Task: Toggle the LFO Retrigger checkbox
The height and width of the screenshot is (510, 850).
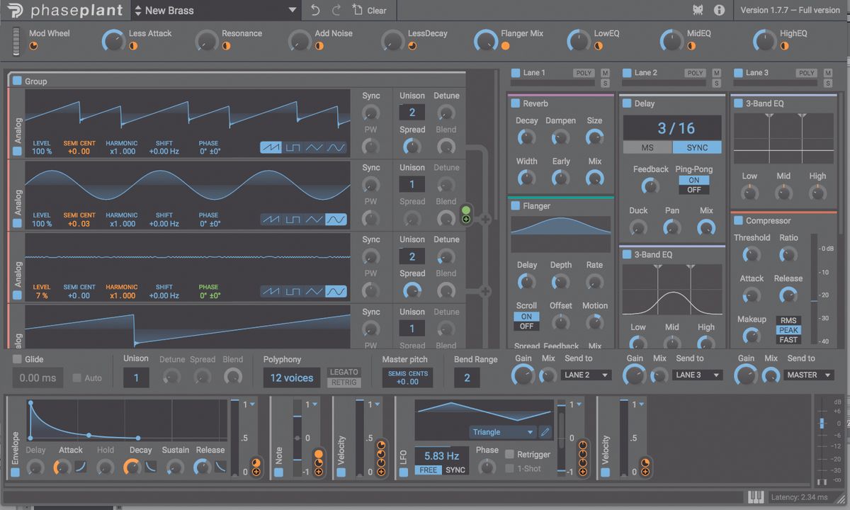Action: (x=509, y=455)
